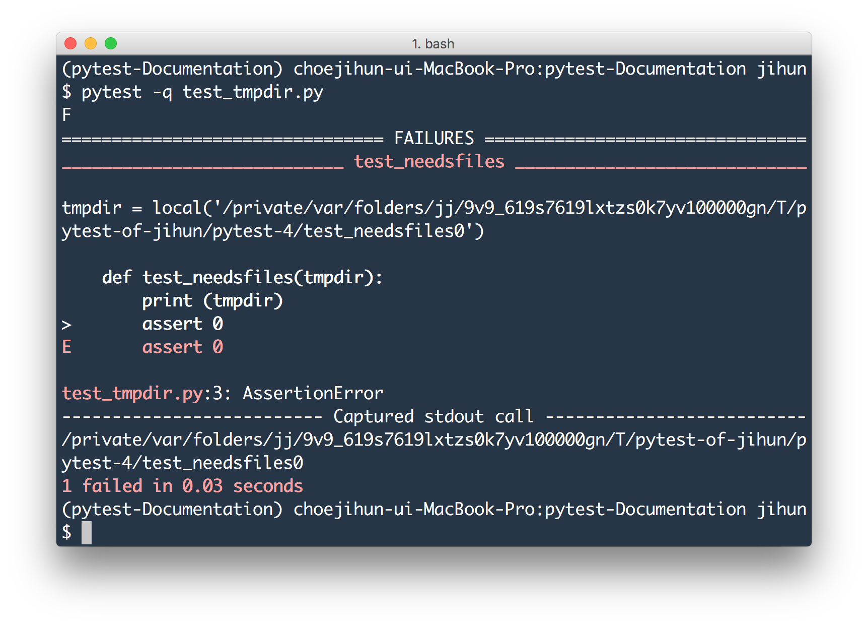Screen dimensions: 868x627
Task: Click the green zoom traffic-light button
Action: click(x=111, y=44)
